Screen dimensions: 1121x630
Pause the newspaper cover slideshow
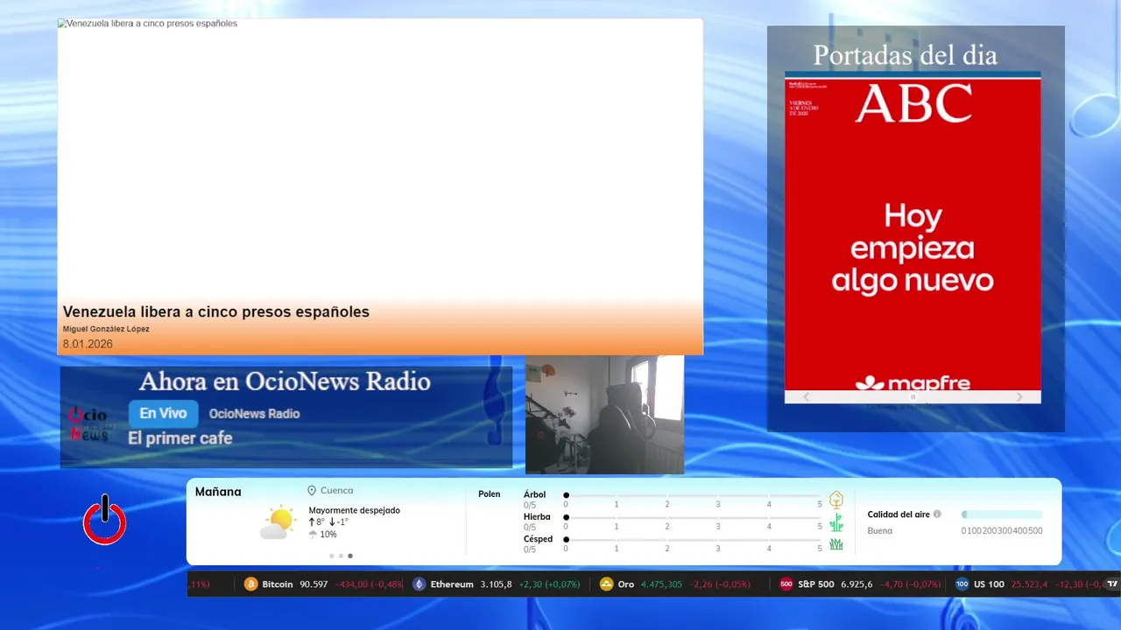click(913, 396)
